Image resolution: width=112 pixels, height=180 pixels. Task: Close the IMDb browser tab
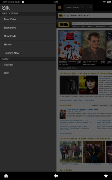pyautogui.click(x=90, y=7)
